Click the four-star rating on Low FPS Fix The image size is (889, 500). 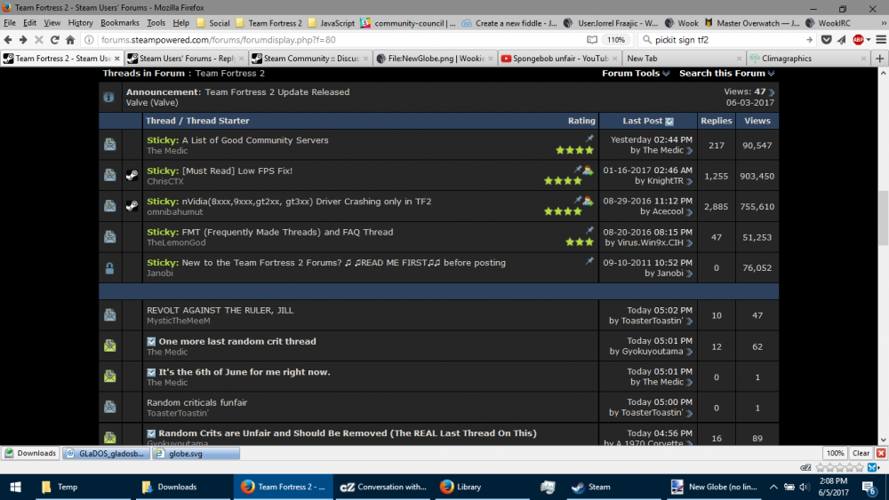pos(563,181)
